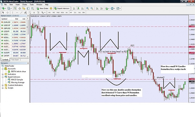Click the New Chart toolbar icon
Image resolution: width=195 pixels, height=117 pixels.
coord(3,8)
